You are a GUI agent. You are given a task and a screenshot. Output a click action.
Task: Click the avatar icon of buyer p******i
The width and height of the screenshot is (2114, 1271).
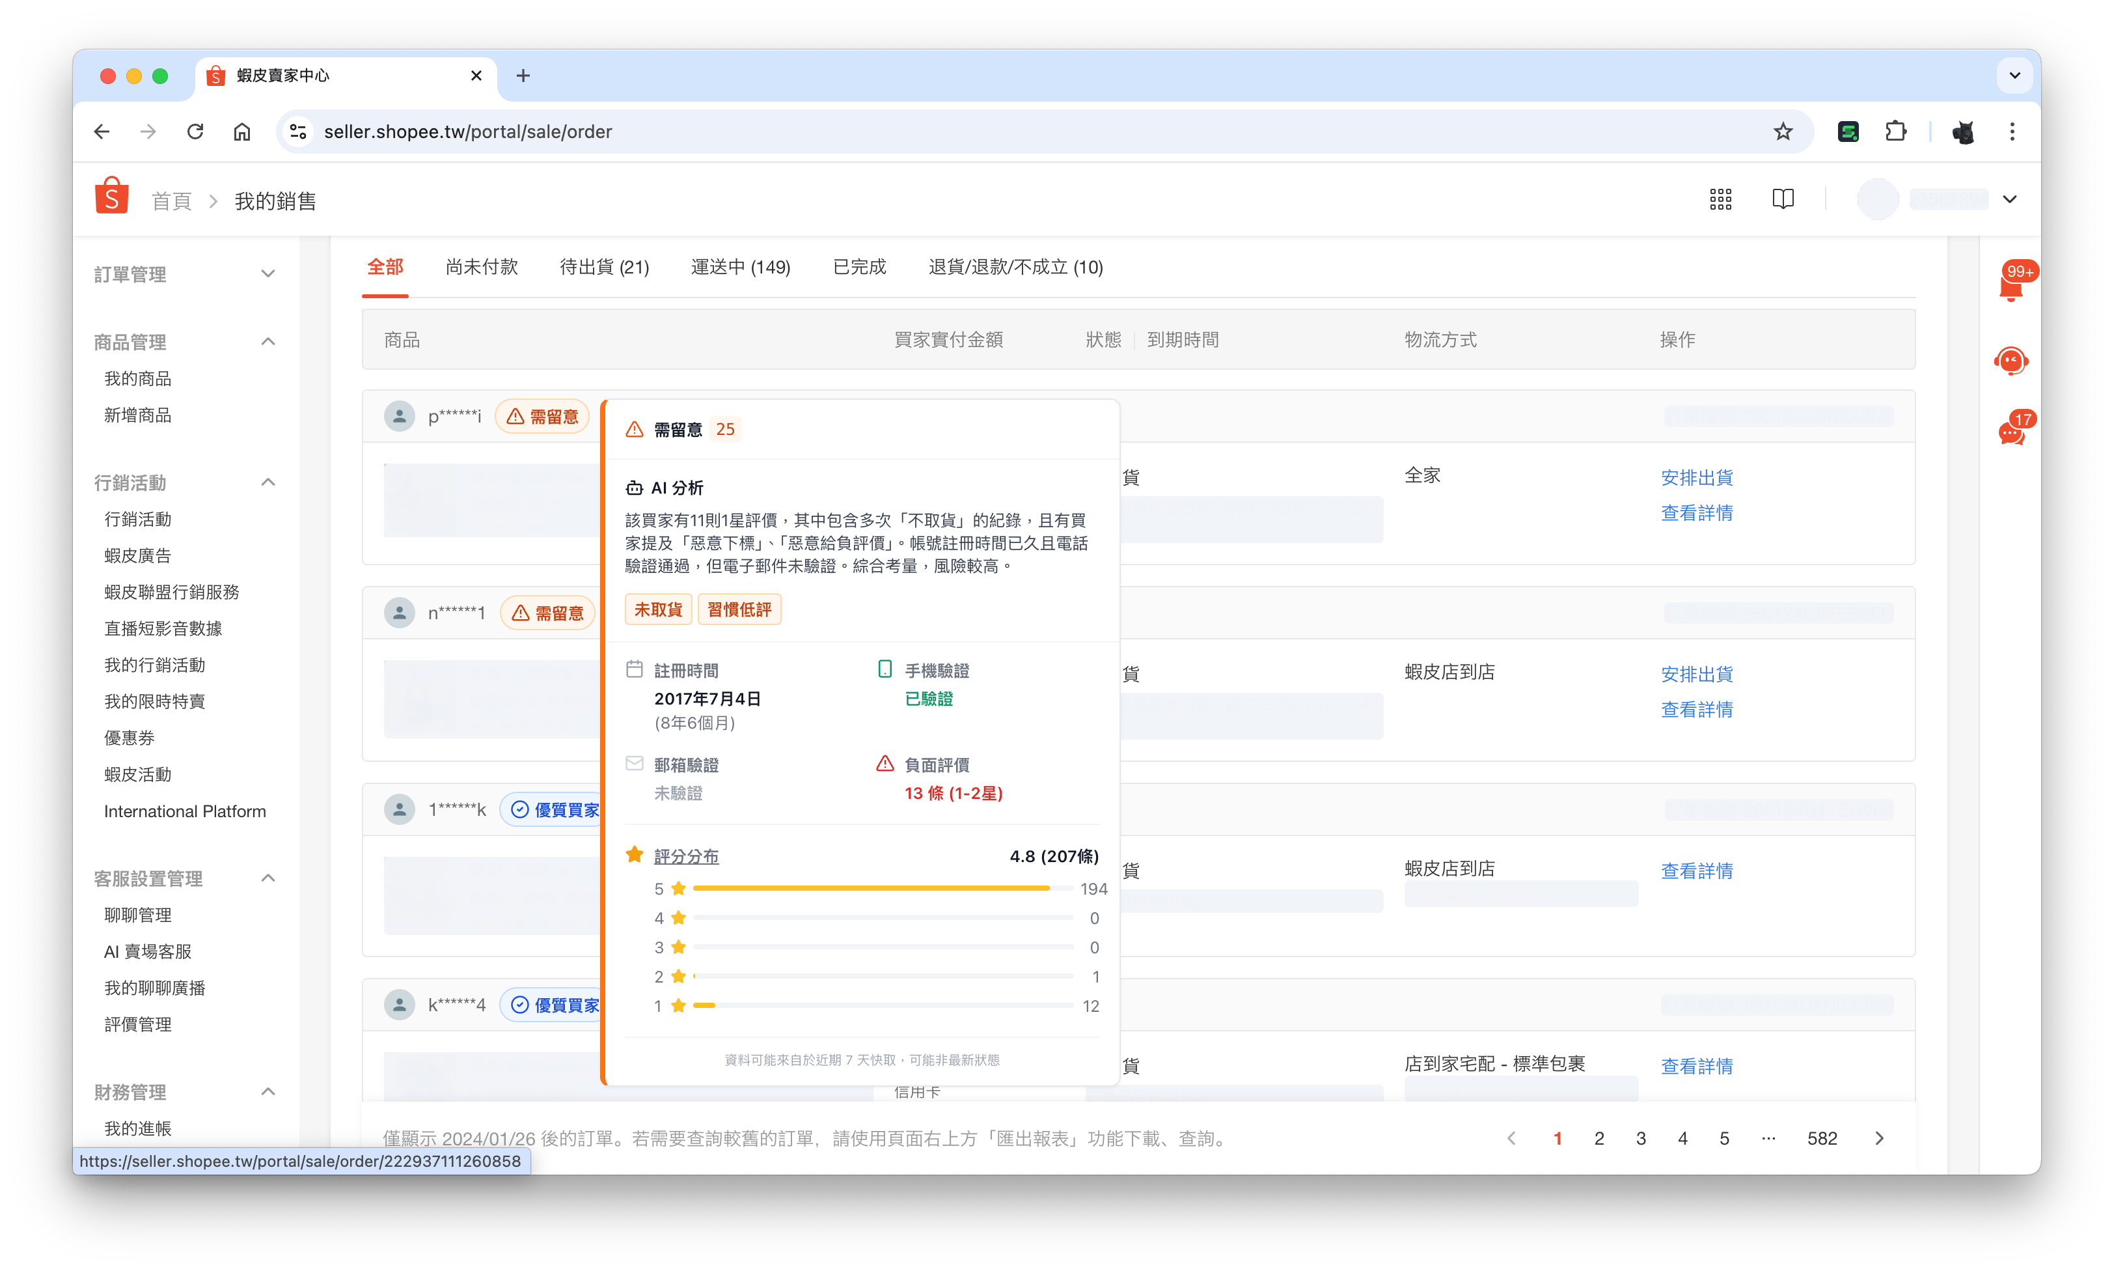pos(399,416)
